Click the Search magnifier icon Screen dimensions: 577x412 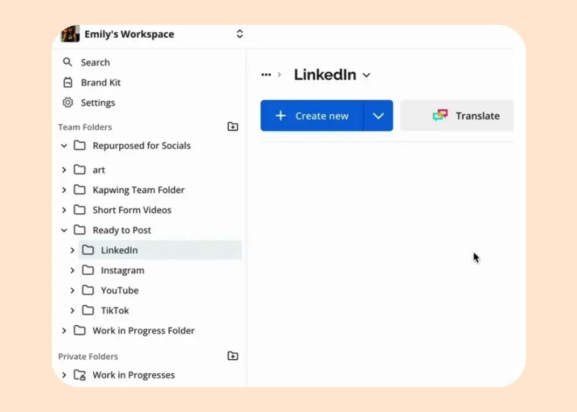click(x=67, y=62)
